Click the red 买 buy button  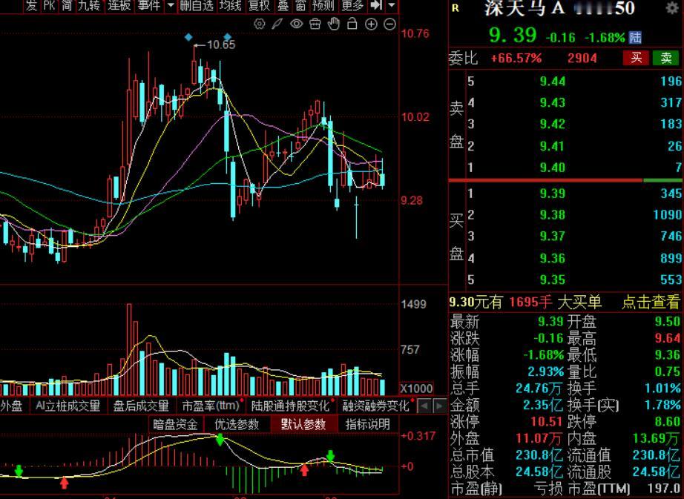click(635, 56)
